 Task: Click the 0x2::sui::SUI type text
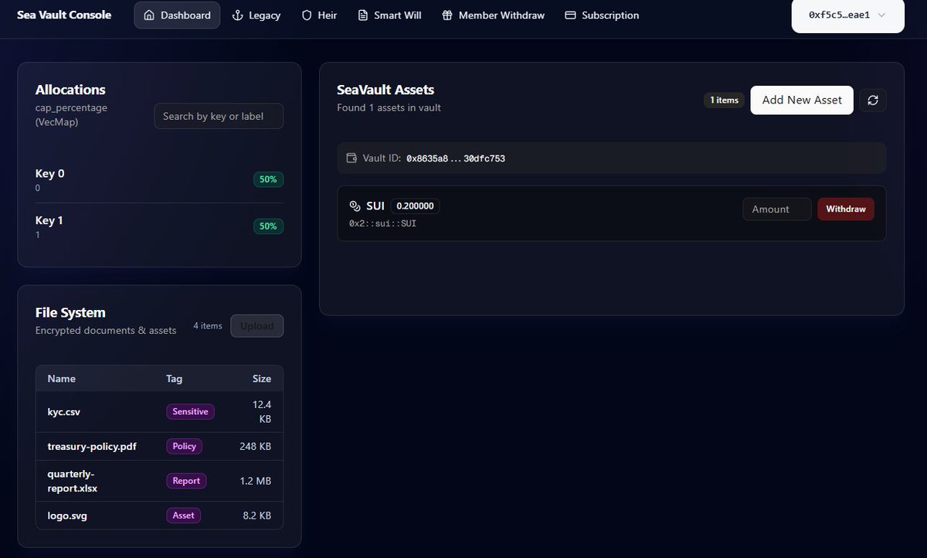coord(382,223)
